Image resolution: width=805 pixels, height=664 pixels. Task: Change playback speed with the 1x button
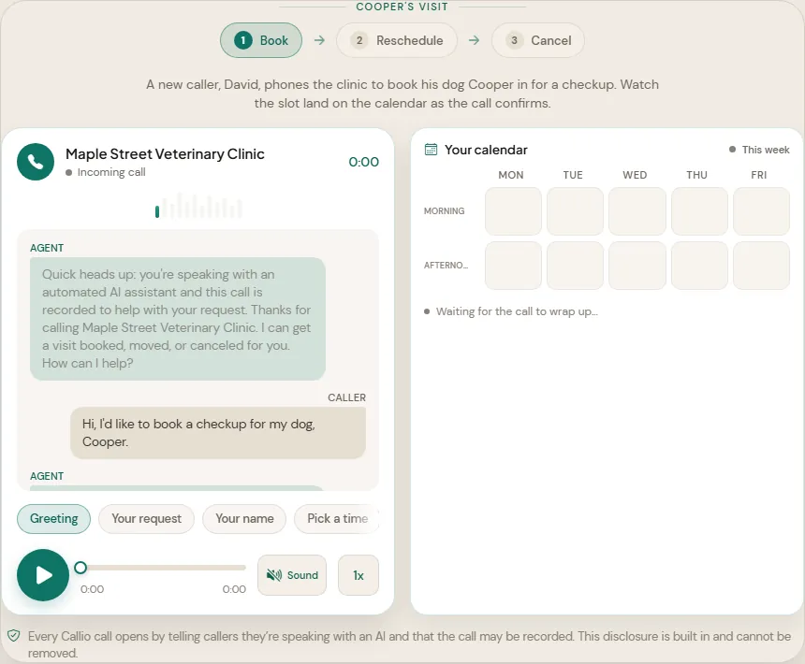point(359,575)
